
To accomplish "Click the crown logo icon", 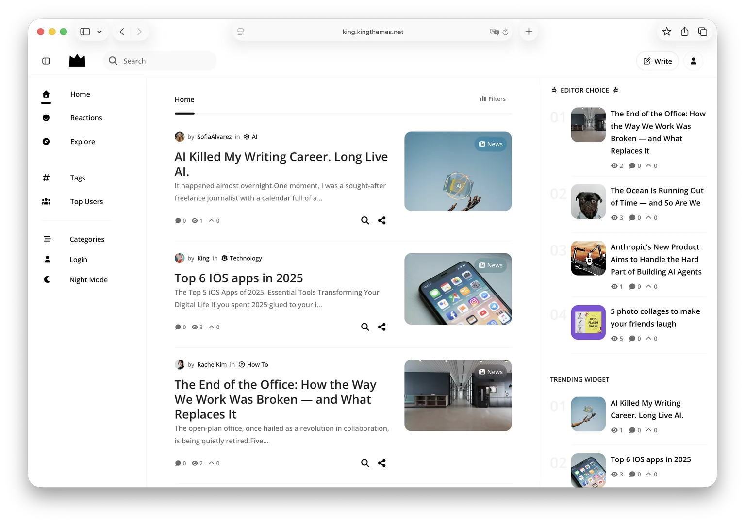I will coord(77,61).
